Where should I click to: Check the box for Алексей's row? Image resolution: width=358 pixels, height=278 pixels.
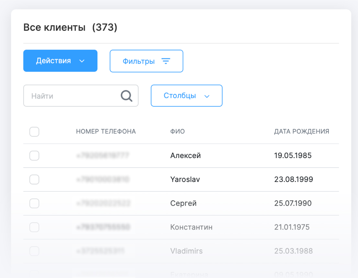(34, 156)
